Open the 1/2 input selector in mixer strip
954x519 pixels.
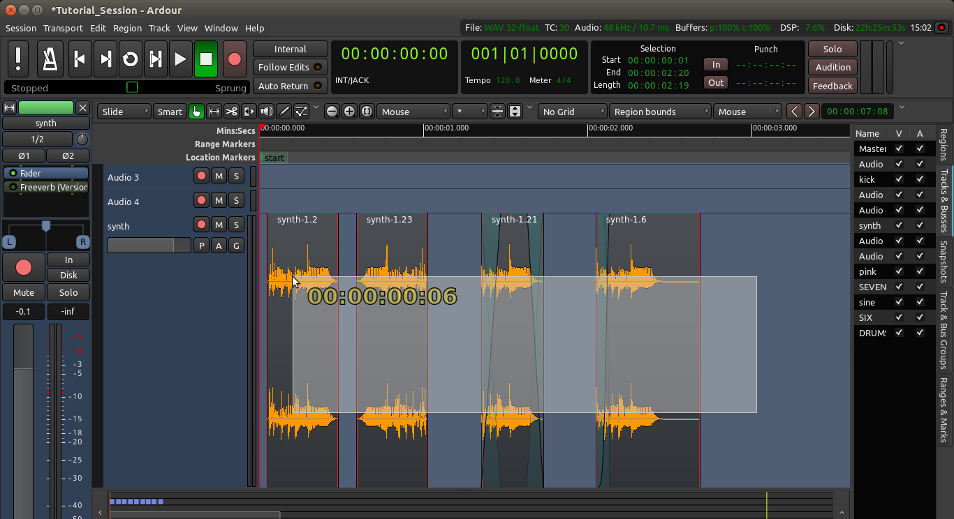tap(37, 140)
